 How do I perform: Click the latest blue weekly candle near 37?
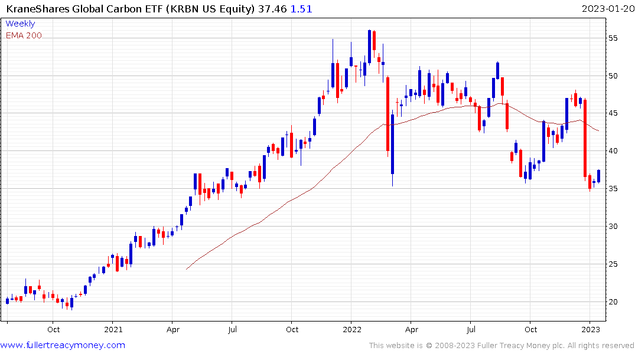tap(598, 176)
